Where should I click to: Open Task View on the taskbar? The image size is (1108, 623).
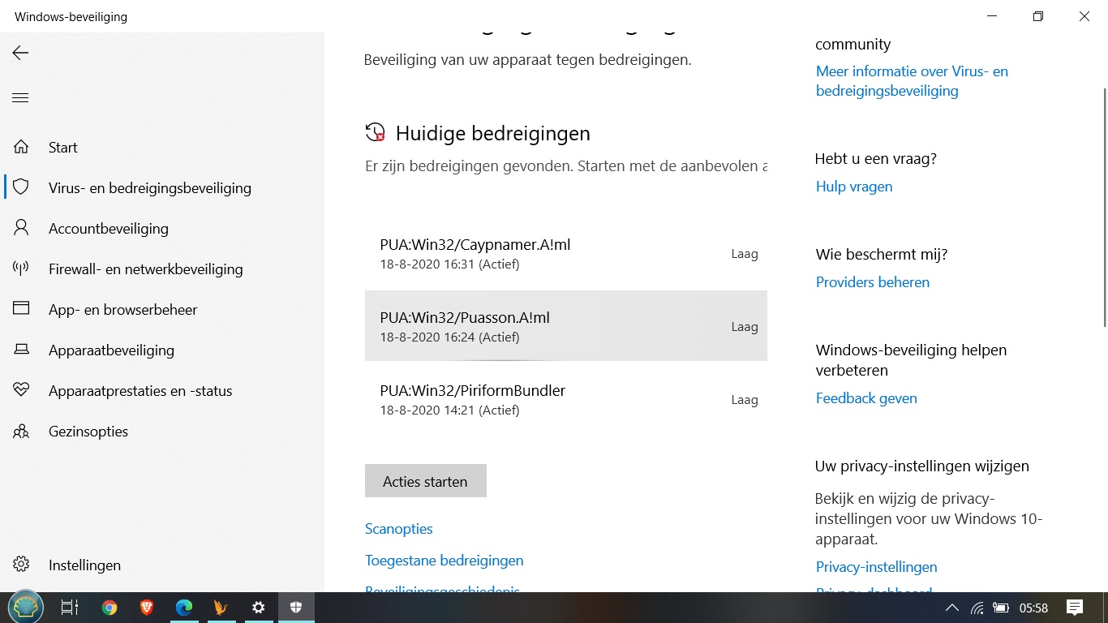click(x=70, y=607)
